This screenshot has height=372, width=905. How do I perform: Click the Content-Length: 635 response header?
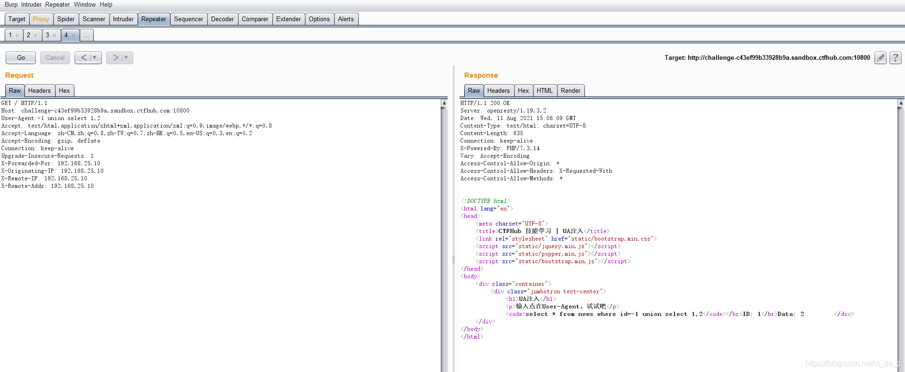[492, 133]
